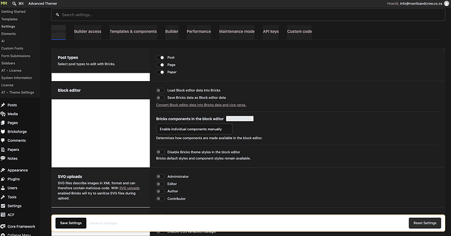This screenshot has height=236, width=451.
Task: Click the Experimental badge beside Bricks components
Action: [x=240, y=119]
